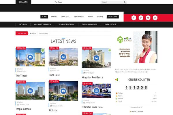Screen dimensions: 173x115
Task: Click the April 7, 2016 date under The Tresor
Action: pos(22,71)
